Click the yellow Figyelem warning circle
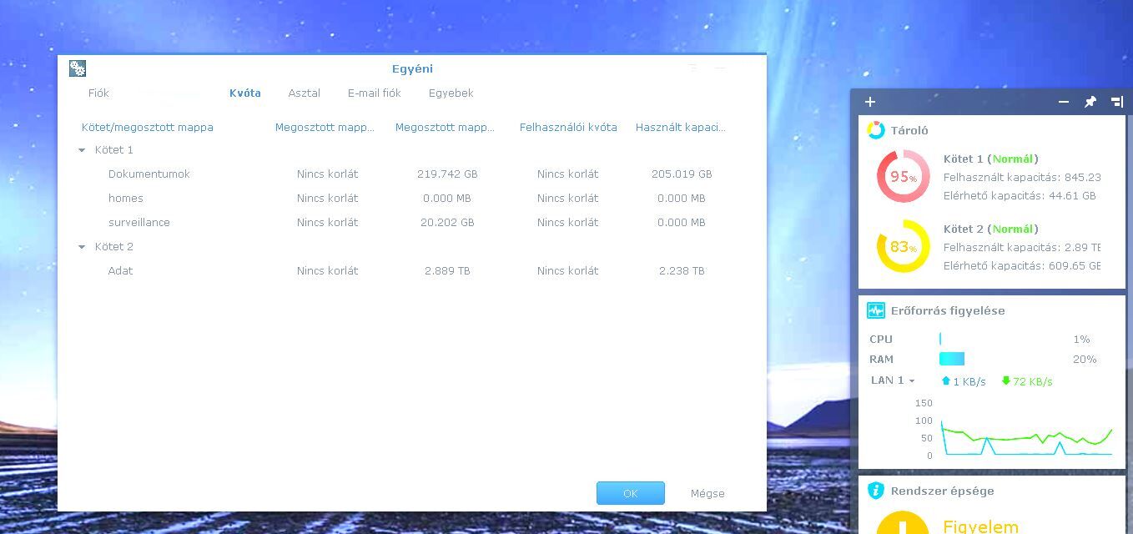Viewport: 1133px width, 534px height. pos(903,523)
